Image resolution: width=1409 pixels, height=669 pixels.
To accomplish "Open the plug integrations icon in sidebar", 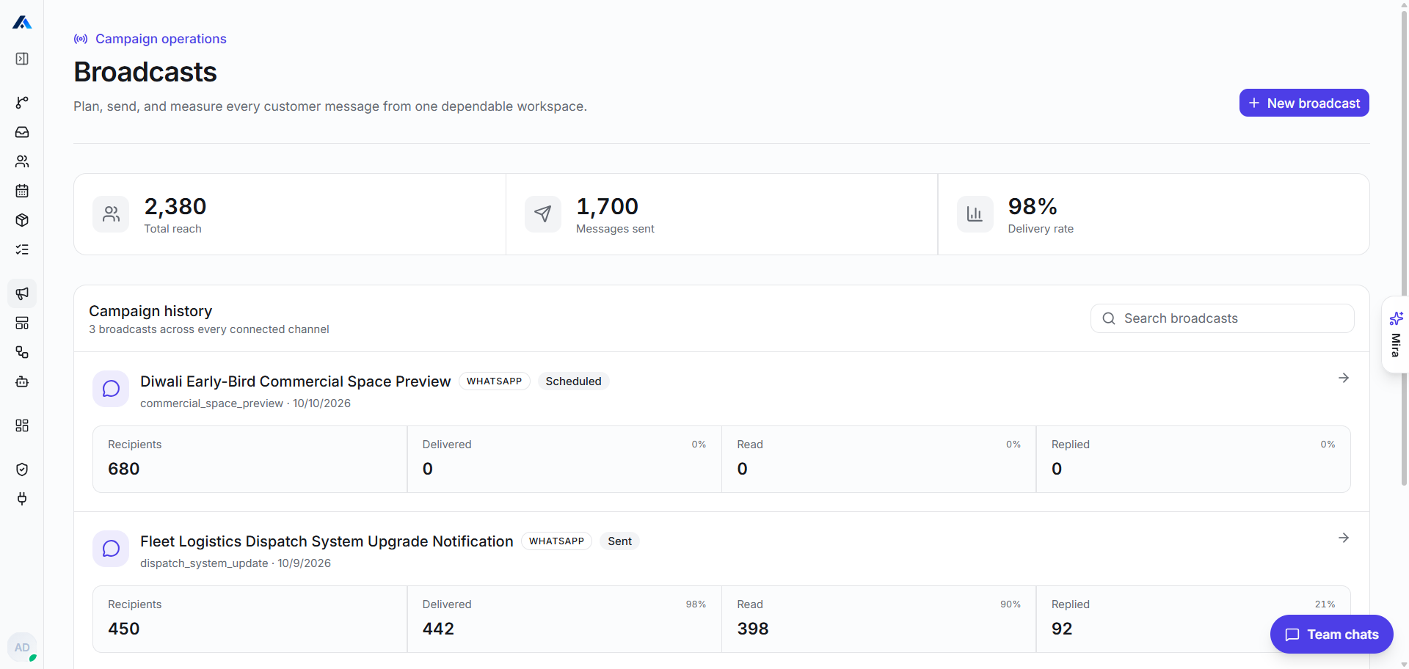I will 22,499.
